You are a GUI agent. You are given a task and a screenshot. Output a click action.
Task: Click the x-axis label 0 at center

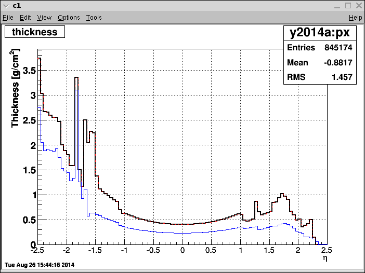[182, 251]
